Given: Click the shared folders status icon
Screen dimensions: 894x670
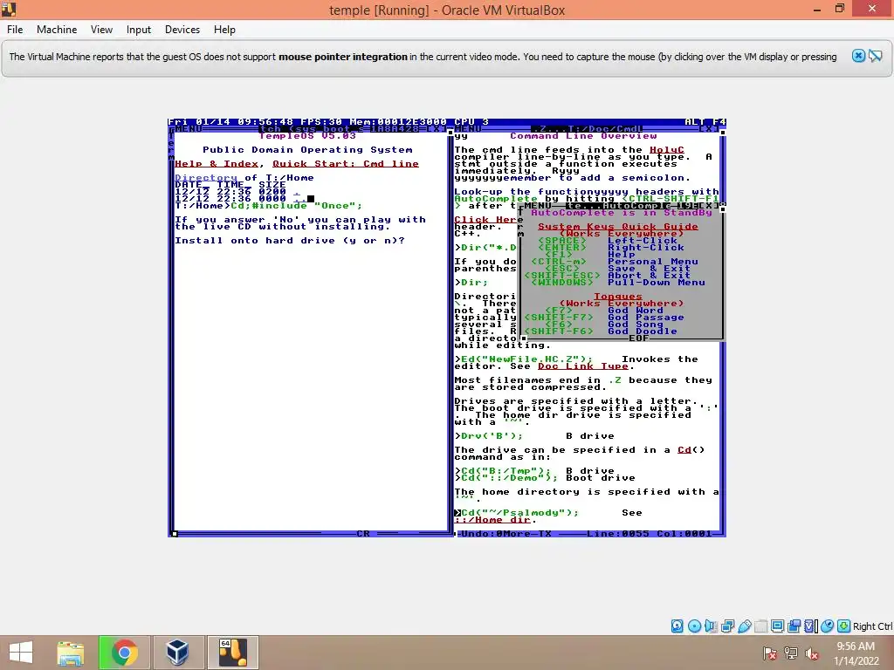Looking at the screenshot, I should tap(760, 626).
